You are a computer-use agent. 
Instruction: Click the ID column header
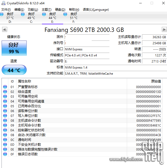pyautogui.click(x=12, y=81)
